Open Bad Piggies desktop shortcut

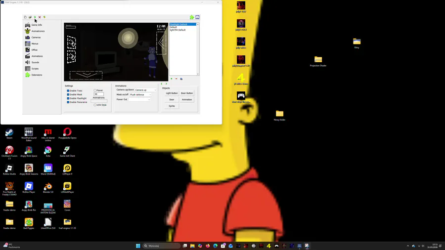[29, 224]
